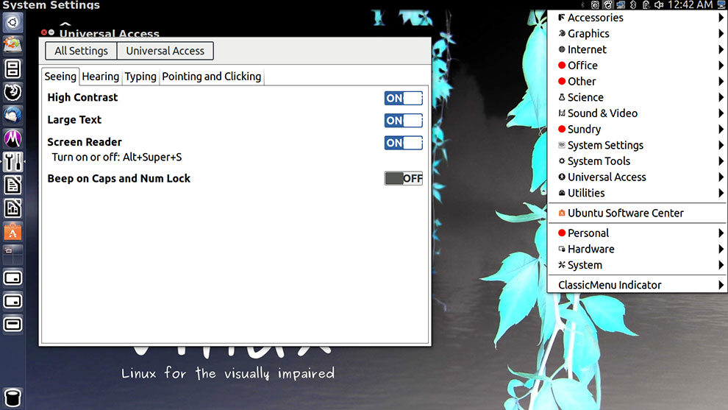Viewport: 728px width, 410px height.
Task: Click the 12:42 AM clock
Action: point(690,4)
